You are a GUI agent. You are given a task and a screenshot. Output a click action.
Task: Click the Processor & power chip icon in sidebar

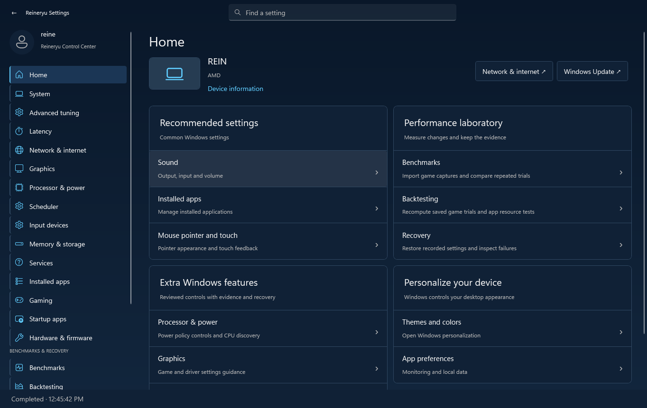[x=19, y=188]
